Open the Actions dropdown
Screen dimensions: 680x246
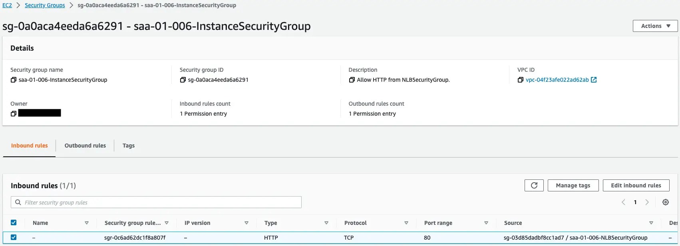pyautogui.click(x=655, y=26)
